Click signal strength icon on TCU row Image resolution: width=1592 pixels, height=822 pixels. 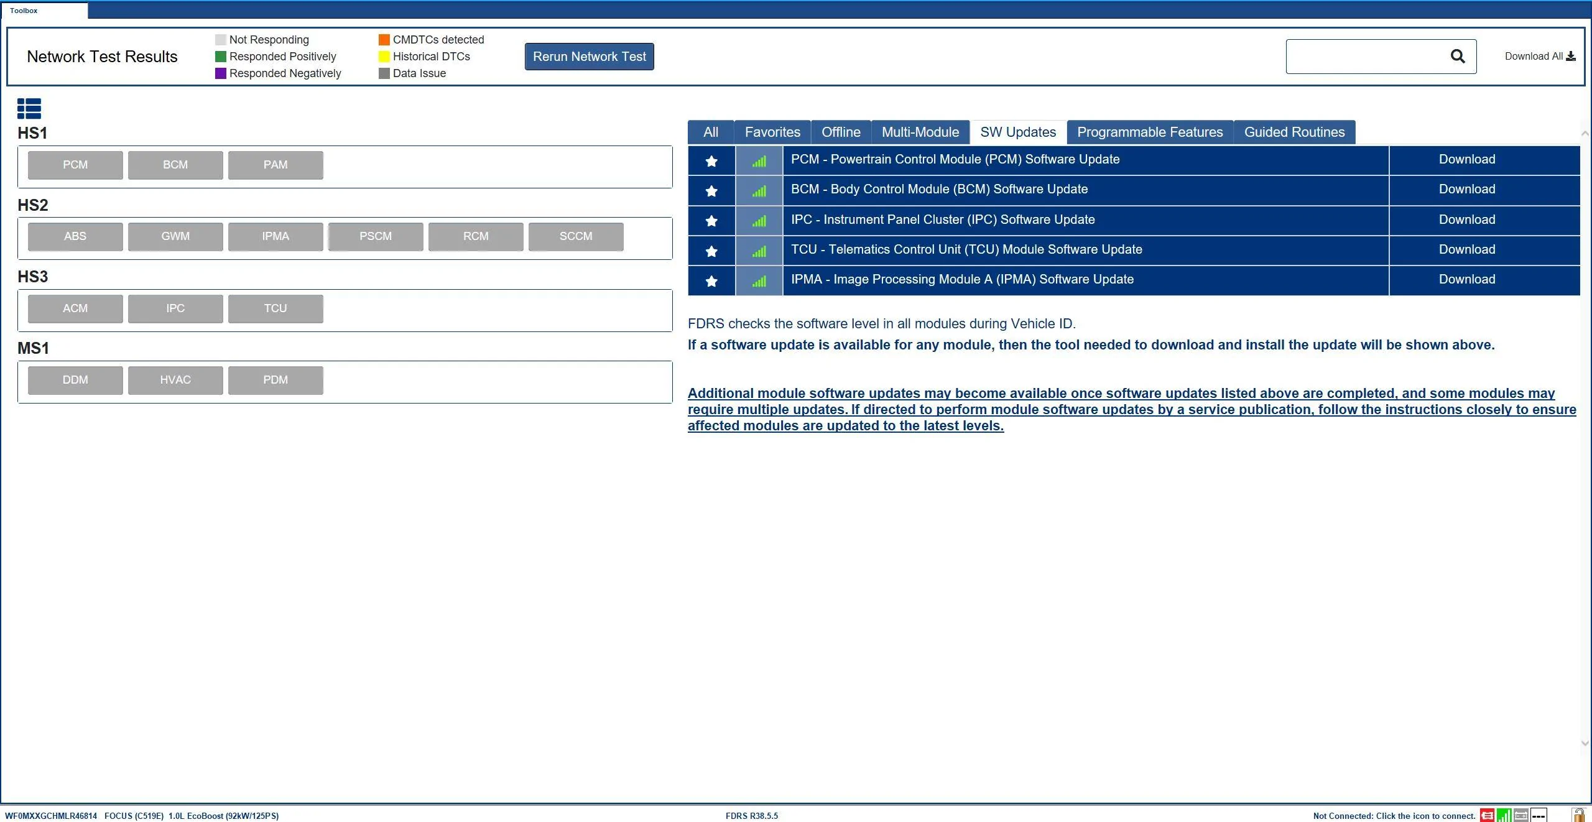(759, 251)
